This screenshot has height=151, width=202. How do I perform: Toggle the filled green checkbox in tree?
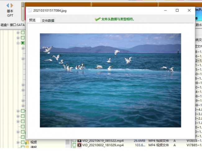click(23, 43)
